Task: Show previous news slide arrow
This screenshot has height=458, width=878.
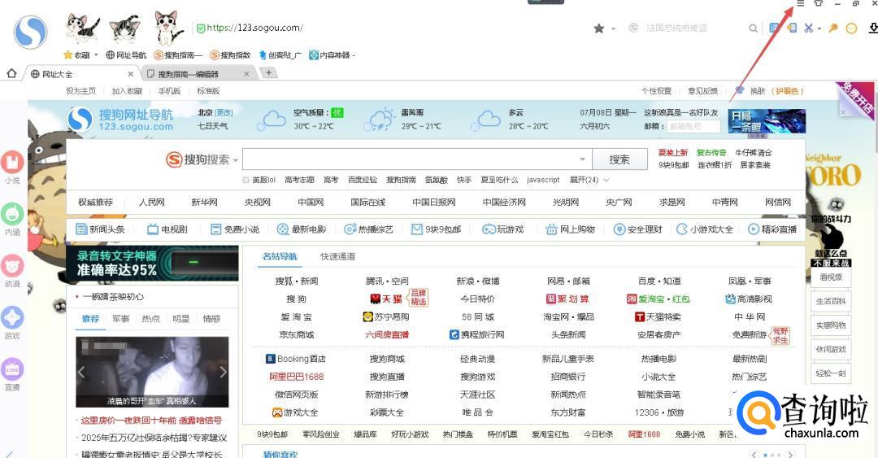Action: 81,372
